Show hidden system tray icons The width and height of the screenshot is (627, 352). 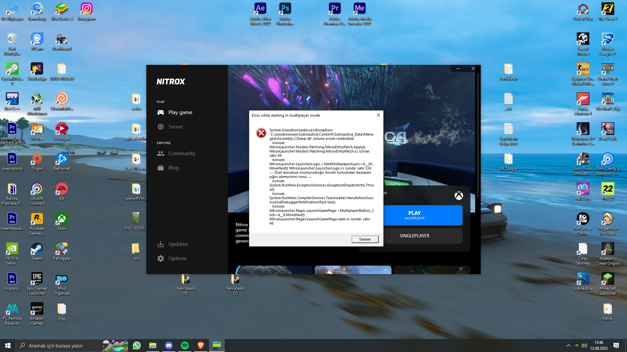pos(568,345)
